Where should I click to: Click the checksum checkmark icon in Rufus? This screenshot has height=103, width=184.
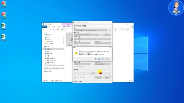click(x=101, y=35)
